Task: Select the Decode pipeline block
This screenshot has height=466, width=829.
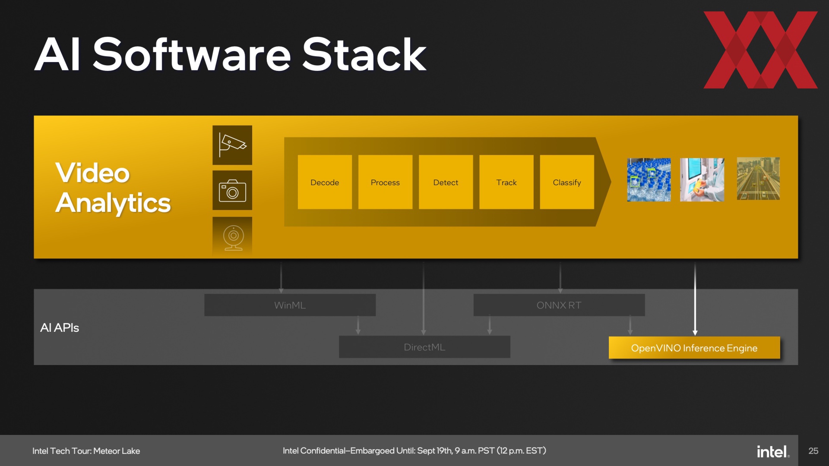Action: point(325,182)
